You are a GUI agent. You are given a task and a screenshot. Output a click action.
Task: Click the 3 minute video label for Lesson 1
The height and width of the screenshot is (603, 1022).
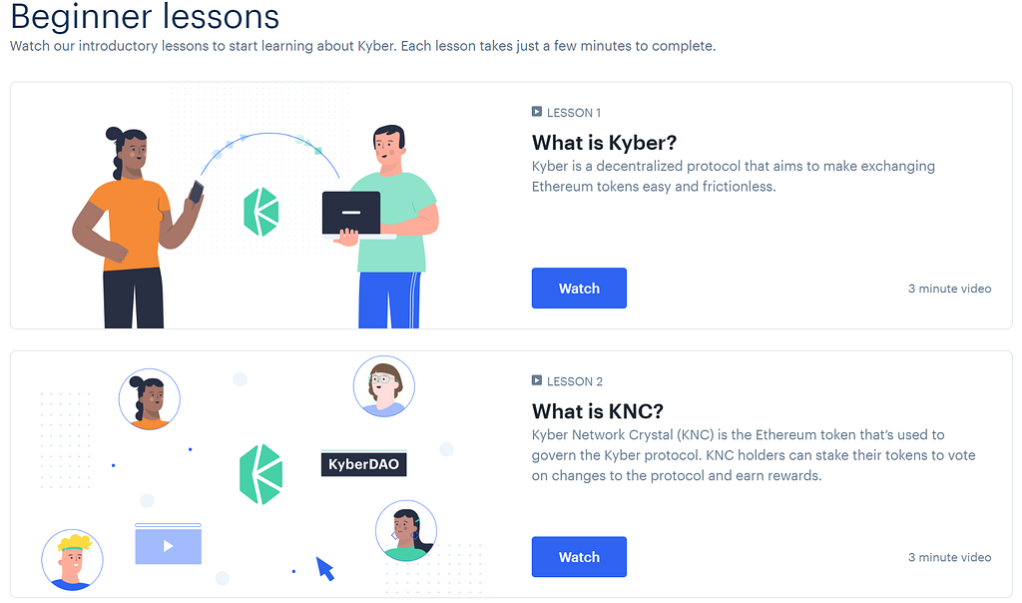coord(950,289)
